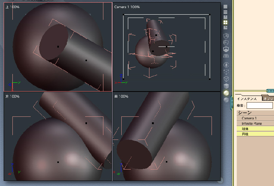Click the 検索 search input field
Screen dimensions: 274x186
click(x=259, y=105)
